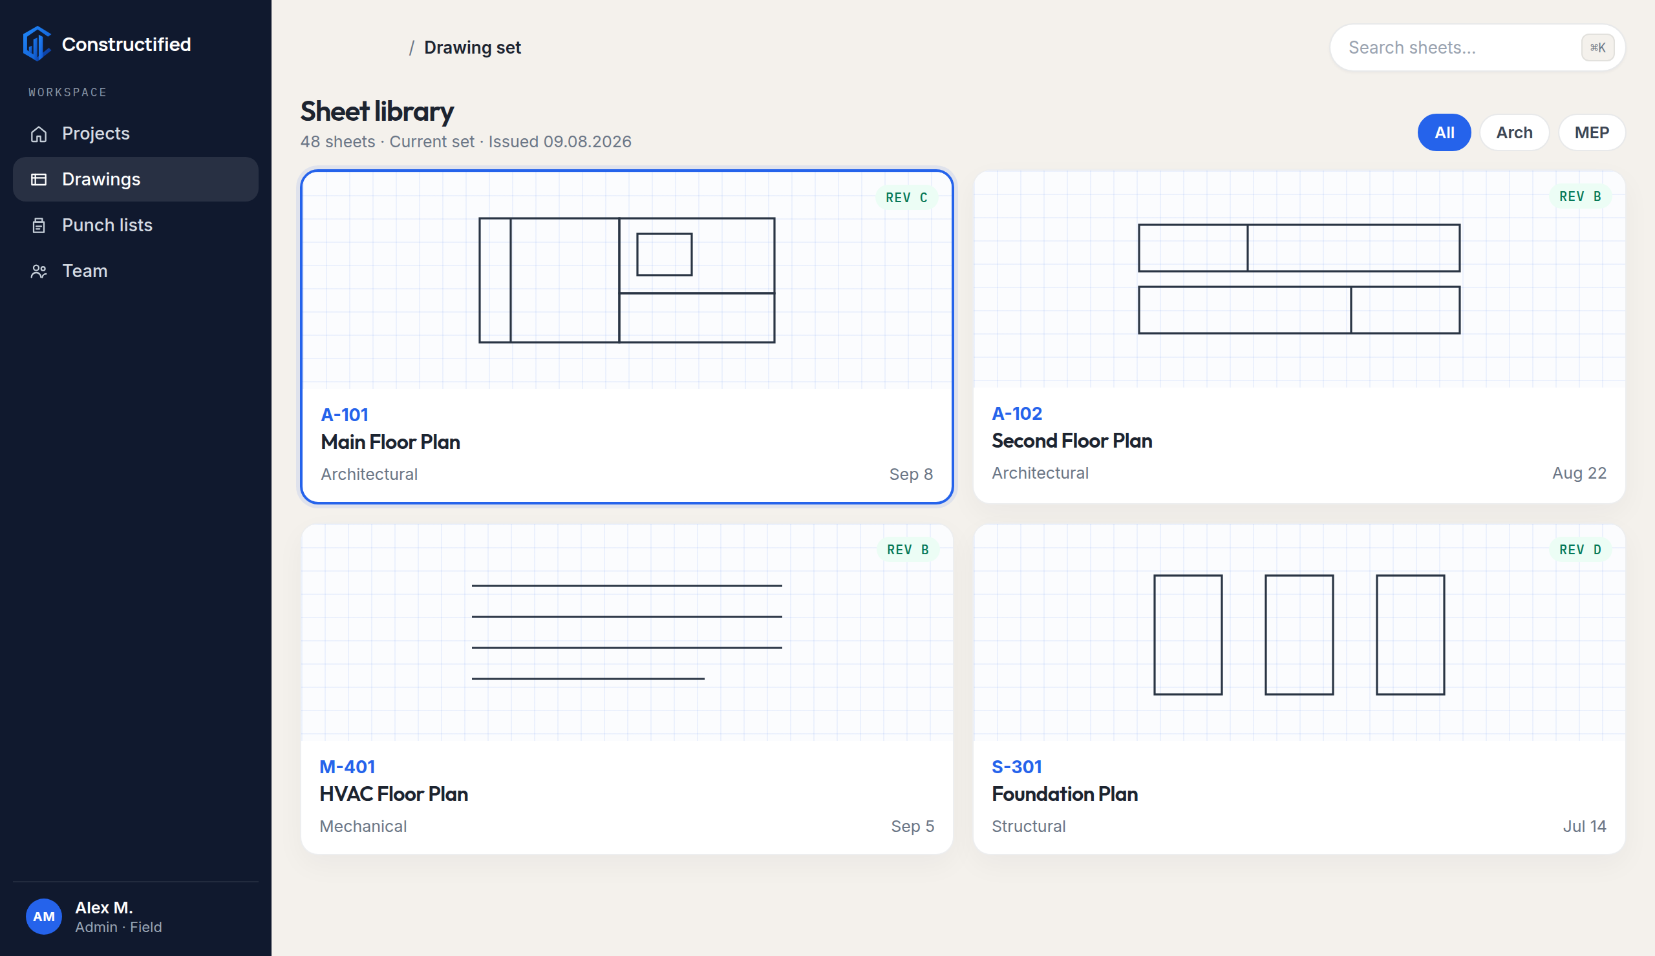Click the Punch lists clipboard icon

click(39, 225)
